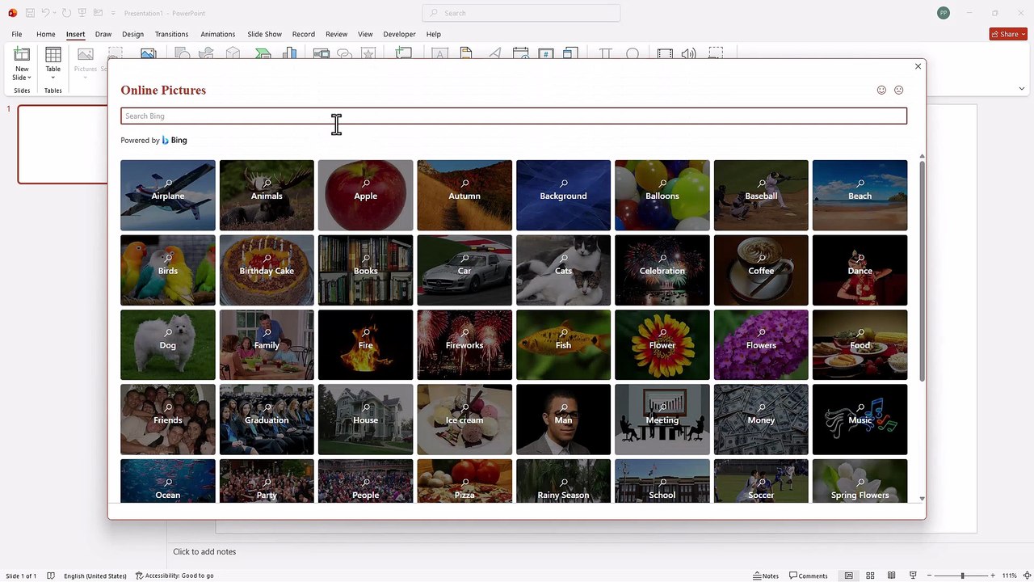Click the Video film strip icon in the ribbon

[665, 53]
